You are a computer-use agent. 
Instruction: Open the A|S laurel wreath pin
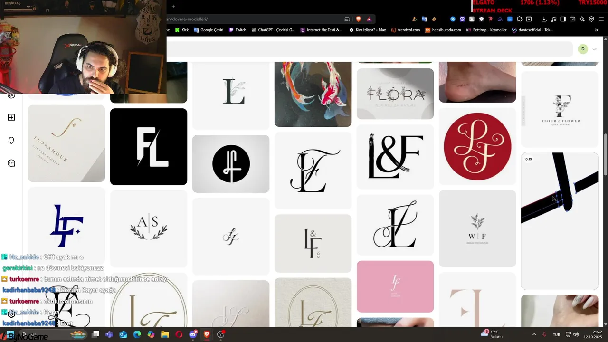[x=149, y=228]
